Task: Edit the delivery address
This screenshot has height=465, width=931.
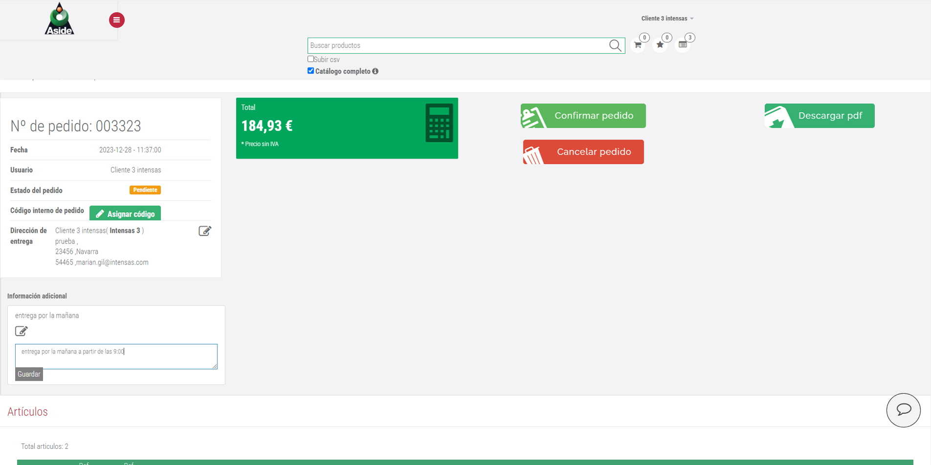Action: point(205,231)
